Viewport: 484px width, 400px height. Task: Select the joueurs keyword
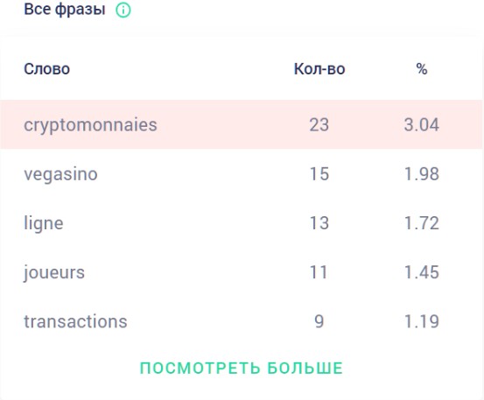point(54,272)
